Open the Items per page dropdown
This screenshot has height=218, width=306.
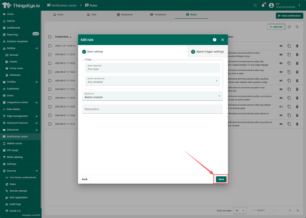[240, 210]
